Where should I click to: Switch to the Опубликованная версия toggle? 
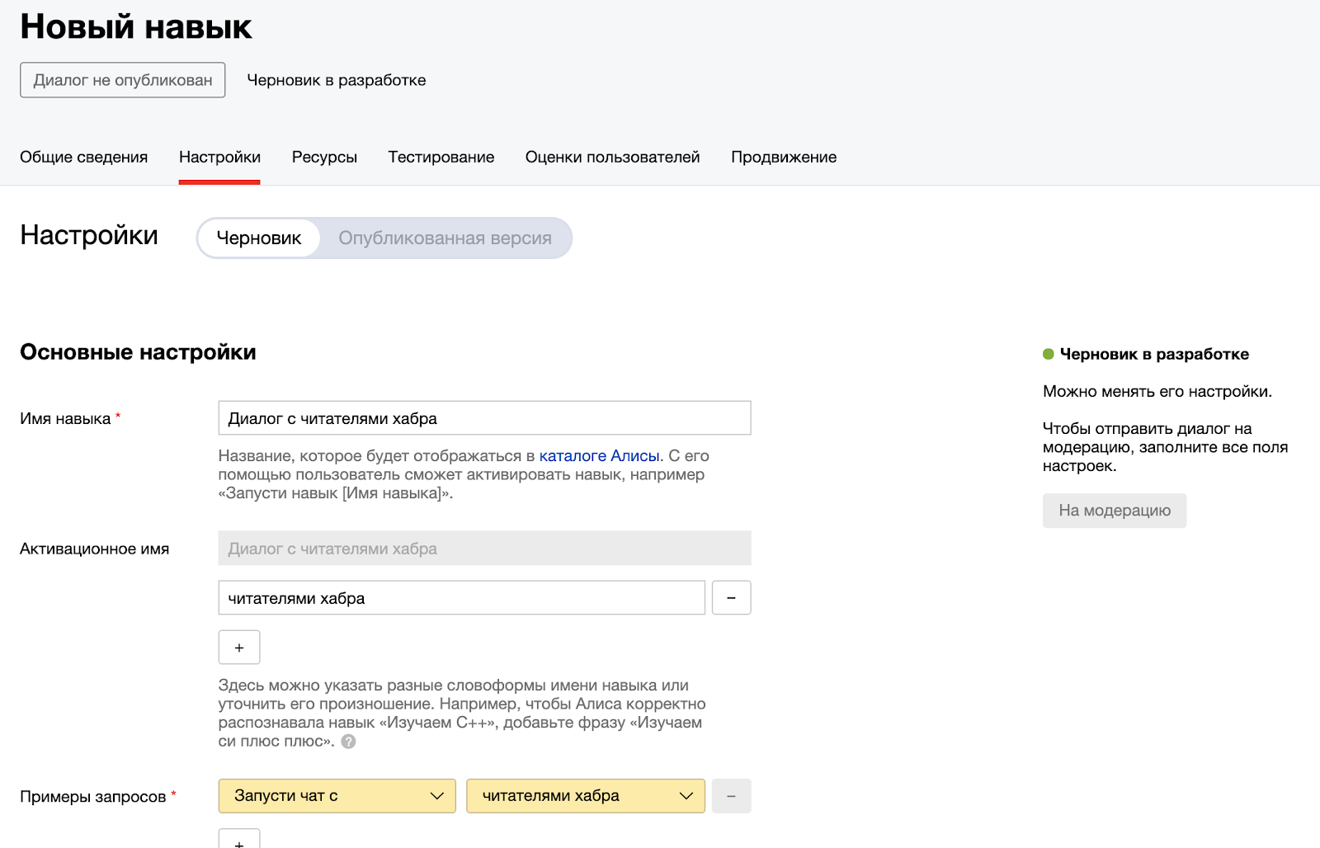445,238
